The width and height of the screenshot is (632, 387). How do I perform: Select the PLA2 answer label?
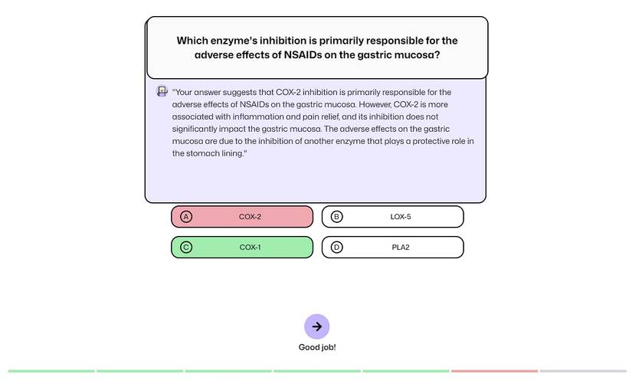[401, 248]
